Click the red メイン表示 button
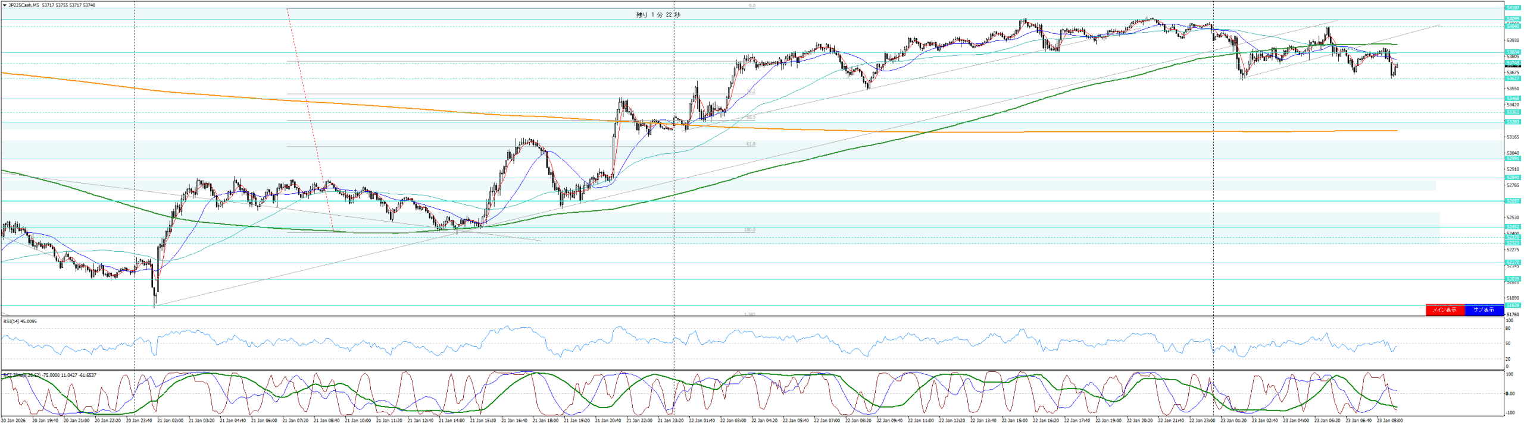The image size is (1524, 426). [x=1444, y=310]
